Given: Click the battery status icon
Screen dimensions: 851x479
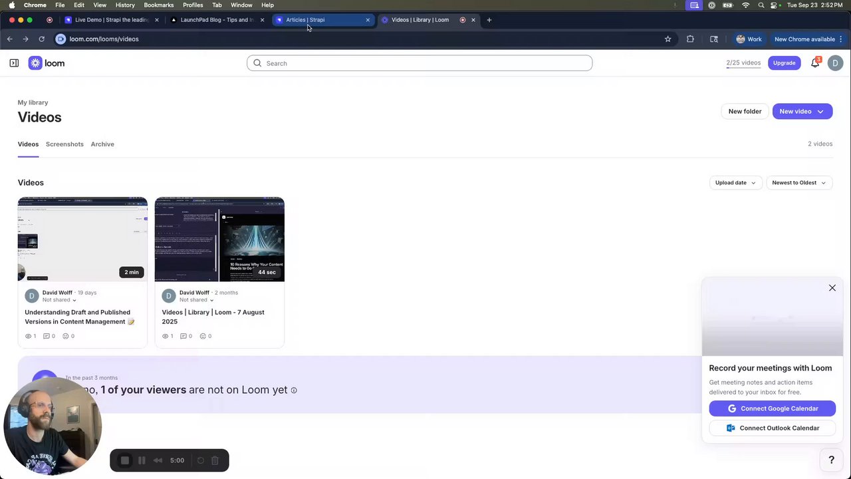Looking at the screenshot, I should point(728,5).
